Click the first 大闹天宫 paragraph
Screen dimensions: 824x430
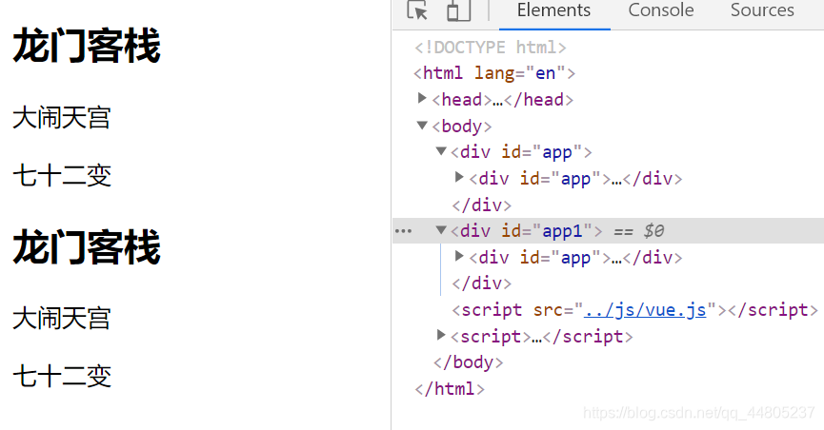(62, 118)
